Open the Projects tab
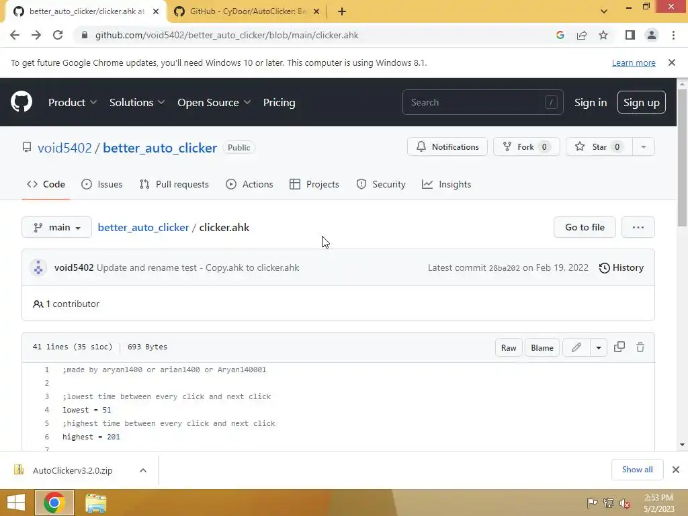This screenshot has width=688, height=516. coord(314,184)
